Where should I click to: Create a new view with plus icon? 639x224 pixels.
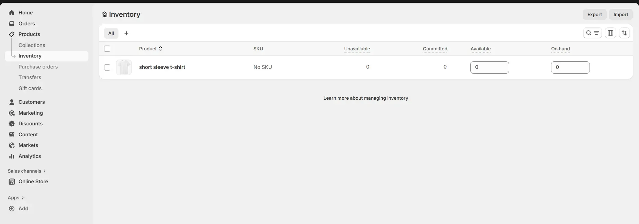(126, 33)
